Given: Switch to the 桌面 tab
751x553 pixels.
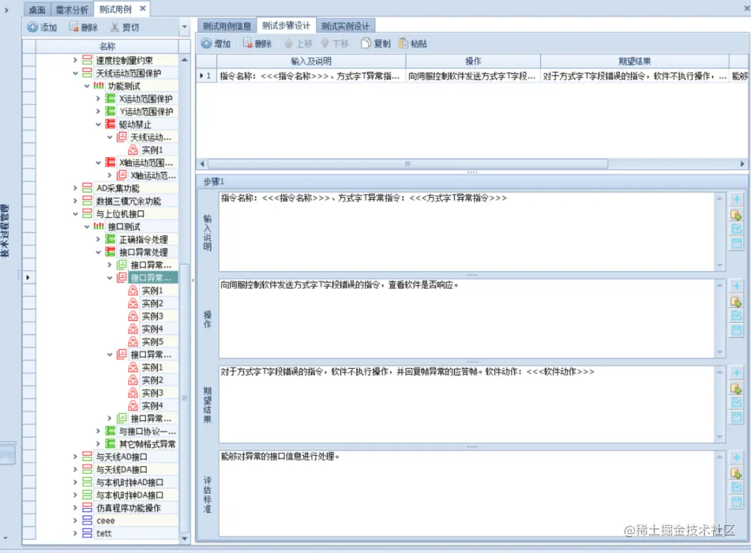Looking at the screenshot, I should [x=36, y=10].
